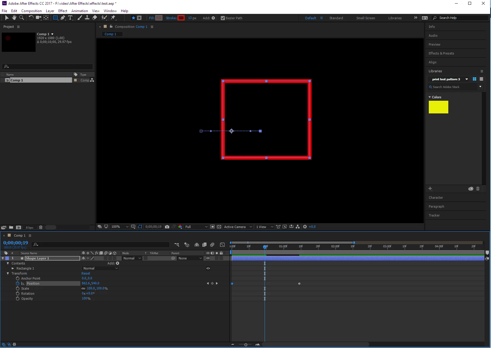Toggle the Rotation stopwatch
This screenshot has height=348, width=491.
pos(18,294)
